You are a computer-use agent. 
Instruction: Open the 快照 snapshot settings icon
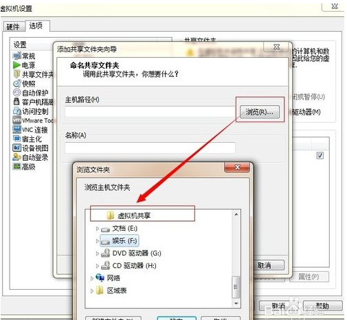pos(17,84)
